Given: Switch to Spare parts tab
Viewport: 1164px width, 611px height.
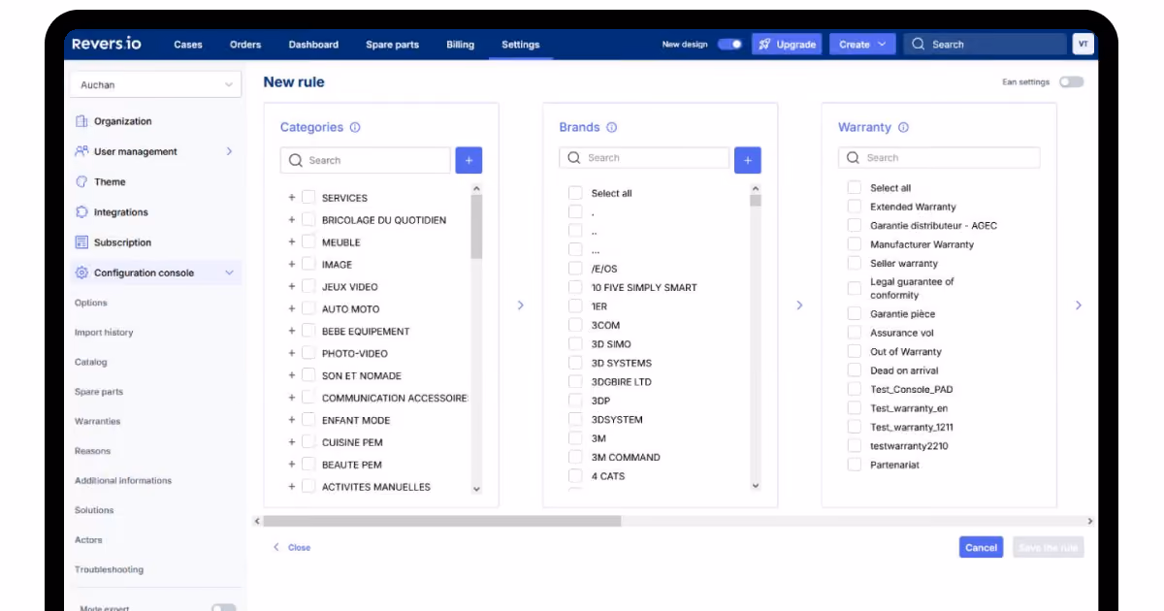Looking at the screenshot, I should 393,45.
